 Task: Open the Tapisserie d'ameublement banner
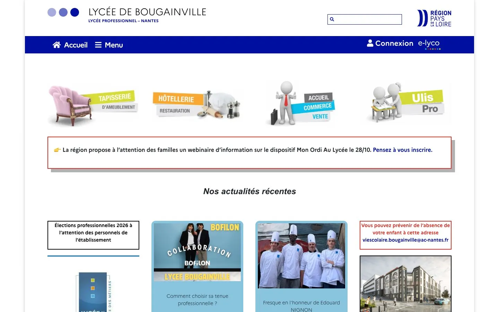(x=93, y=105)
